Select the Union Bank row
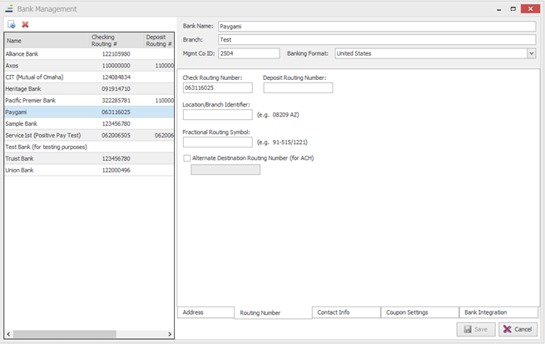The width and height of the screenshot is (545, 344). point(89,170)
